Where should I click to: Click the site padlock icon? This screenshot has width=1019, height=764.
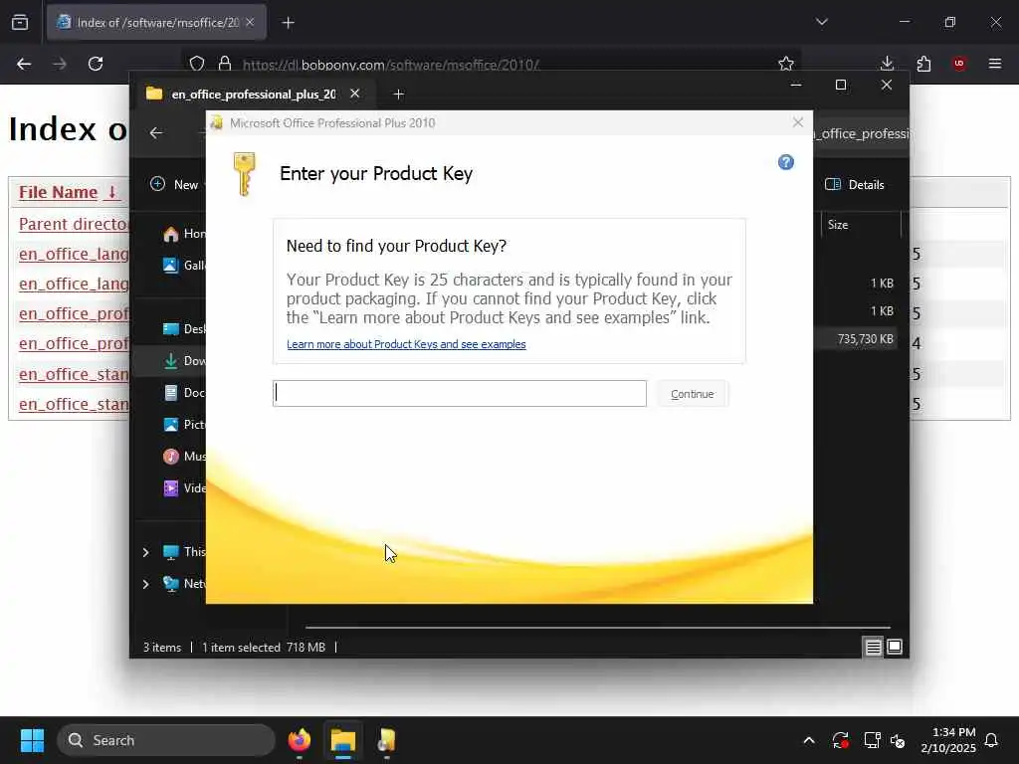click(x=225, y=64)
